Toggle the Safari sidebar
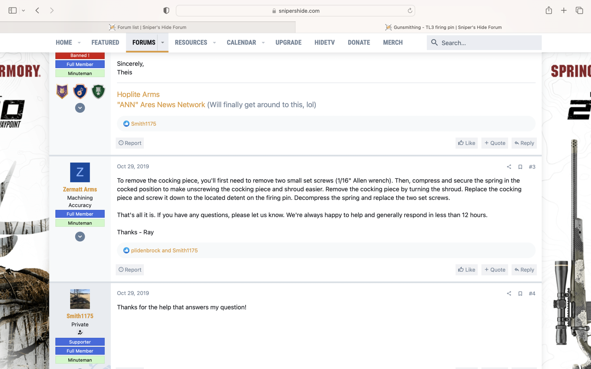591x369 pixels. tap(12, 11)
